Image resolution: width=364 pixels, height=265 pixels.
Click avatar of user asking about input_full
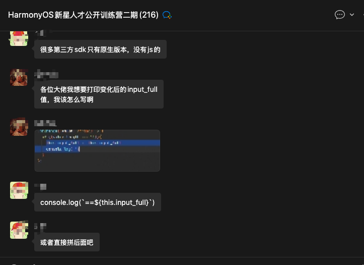point(19,77)
